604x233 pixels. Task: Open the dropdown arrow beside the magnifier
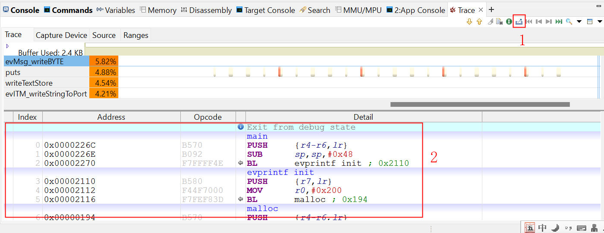pyautogui.click(x=579, y=22)
